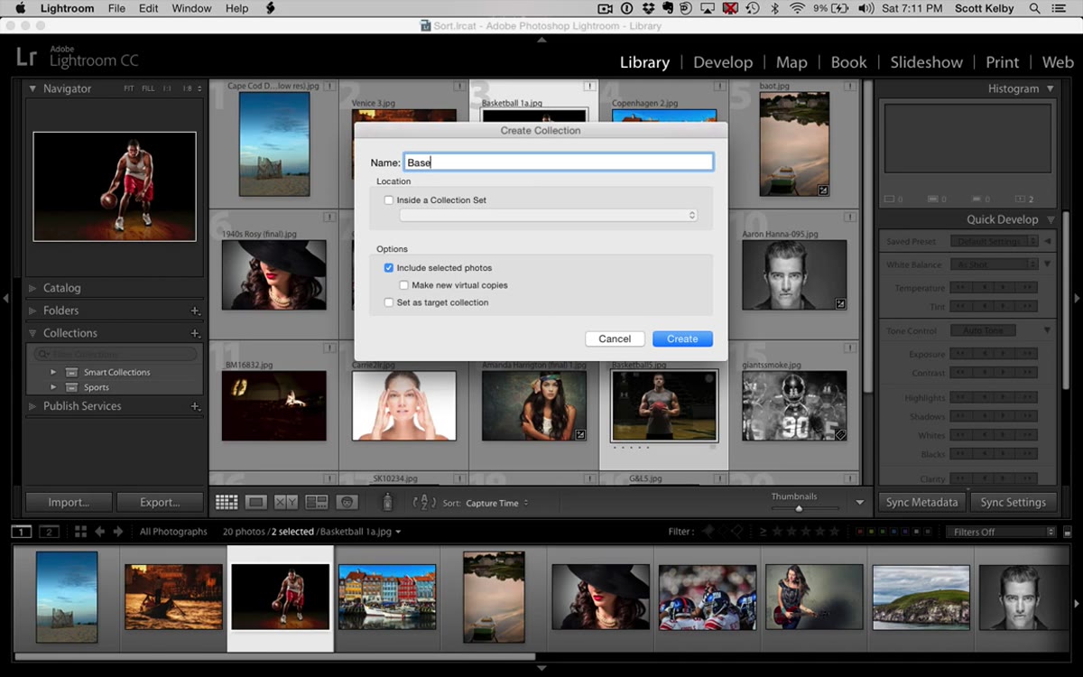Set Navigator zoom to FILL
The height and width of the screenshot is (677, 1083).
pos(148,88)
